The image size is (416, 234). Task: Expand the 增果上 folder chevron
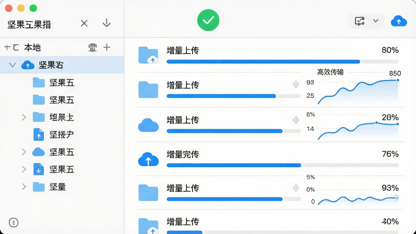24,117
